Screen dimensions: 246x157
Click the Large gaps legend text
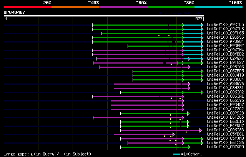pos(47,154)
